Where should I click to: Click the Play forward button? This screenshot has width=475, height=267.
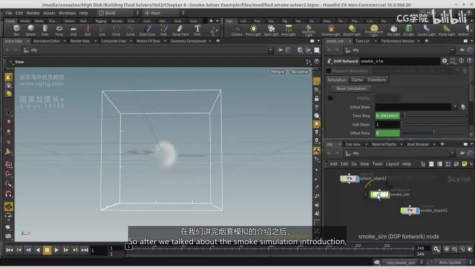pos(56,250)
